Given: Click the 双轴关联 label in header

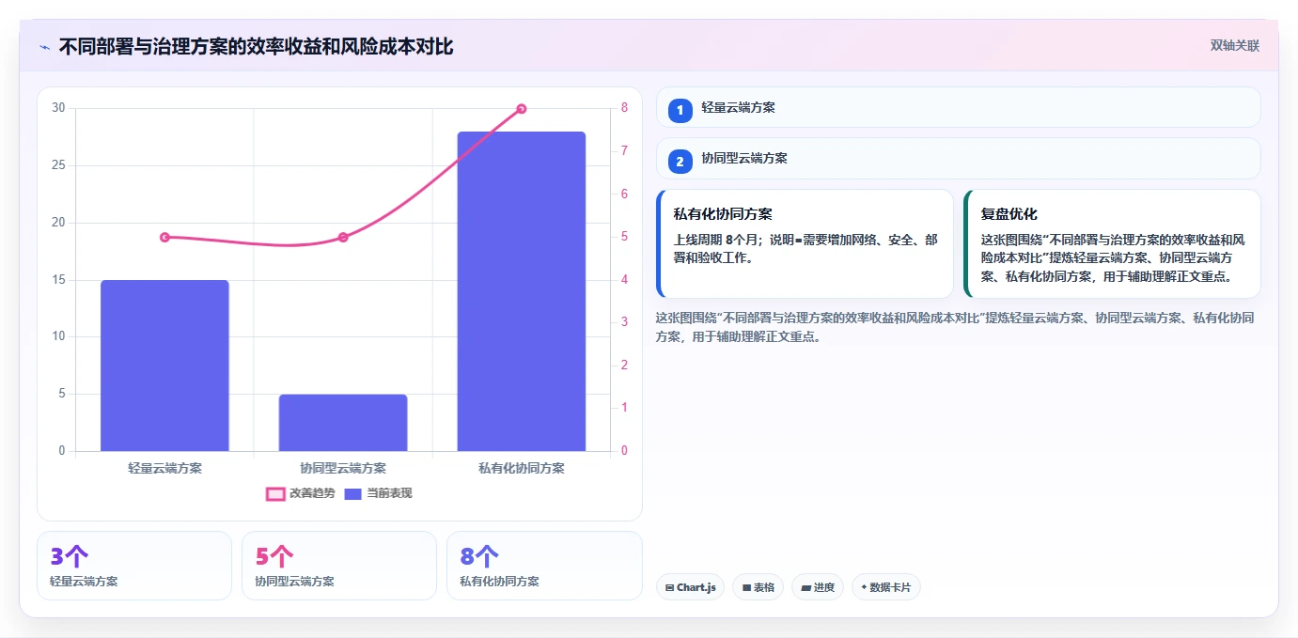Looking at the screenshot, I should 1234,45.
